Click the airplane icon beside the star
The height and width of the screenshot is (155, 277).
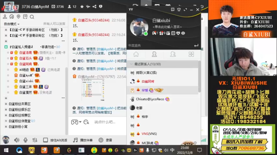coord(88,7)
